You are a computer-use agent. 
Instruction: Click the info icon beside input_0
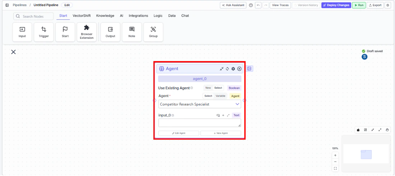pos(173,115)
